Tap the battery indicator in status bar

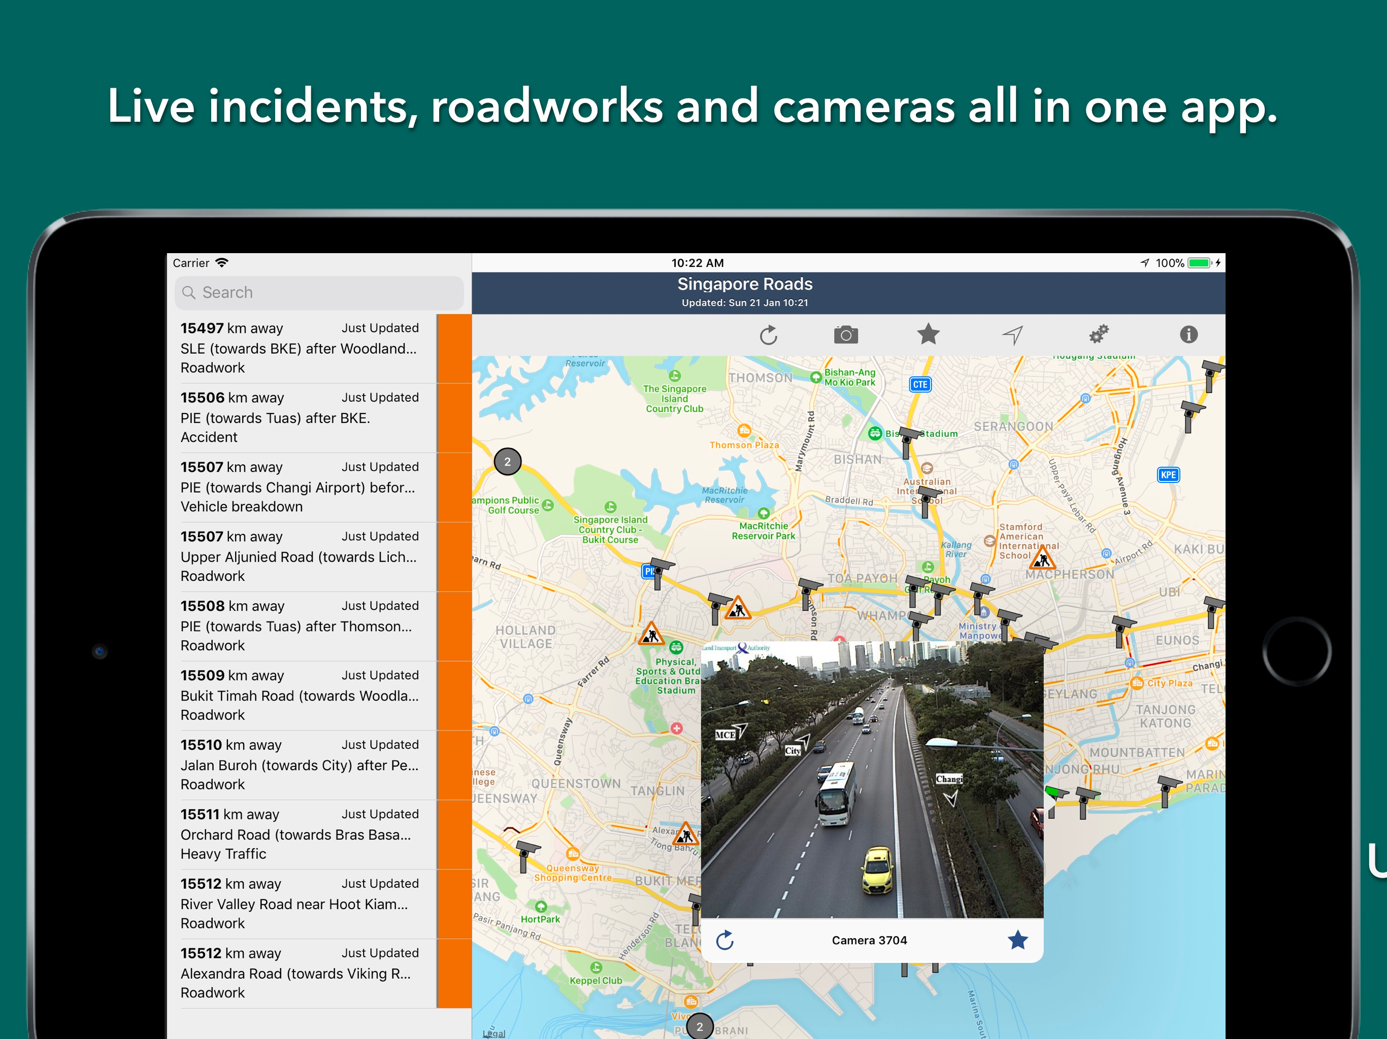[1199, 263]
